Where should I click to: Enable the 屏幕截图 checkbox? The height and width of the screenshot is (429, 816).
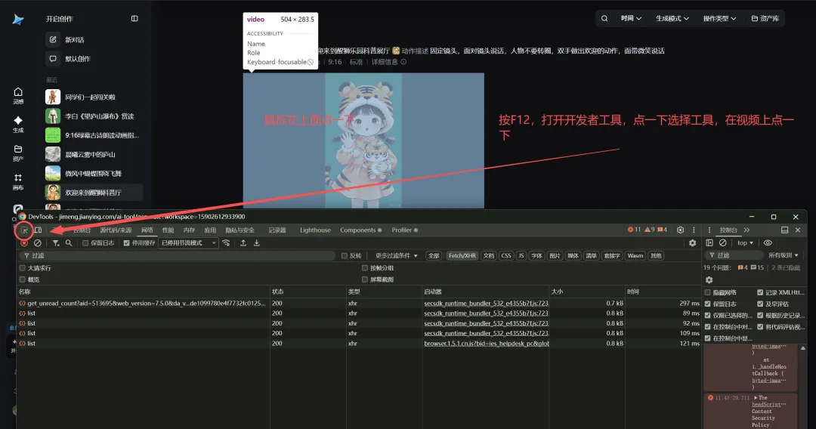pyautogui.click(x=365, y=279)
